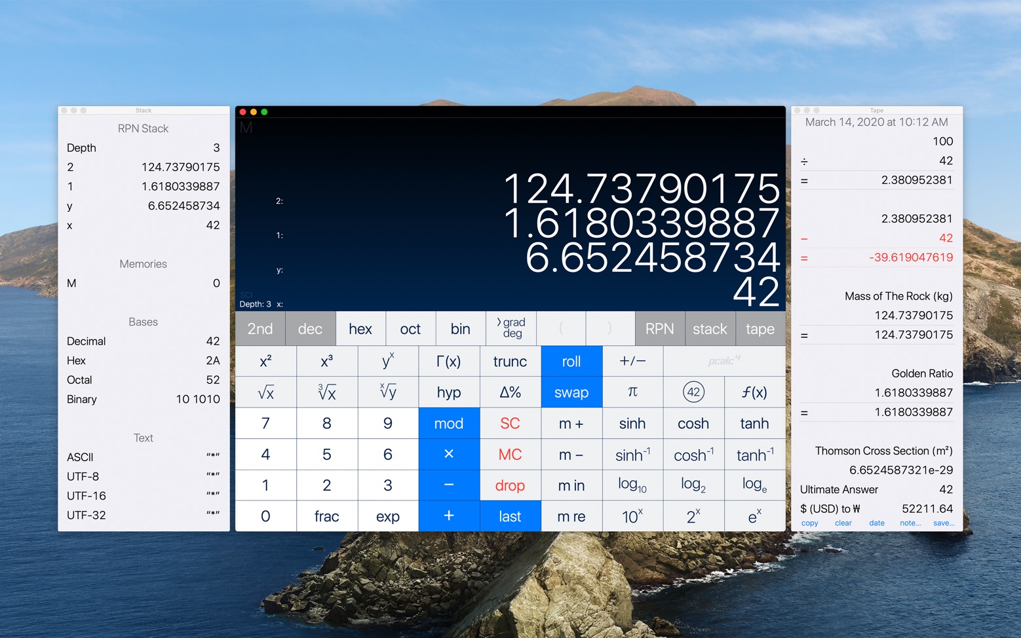1021x638 pixels.
Task: Toggle RPN mode
Action: tap(659, 329)
